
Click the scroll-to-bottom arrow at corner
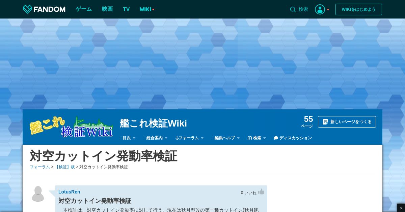(x=401, y=208)
